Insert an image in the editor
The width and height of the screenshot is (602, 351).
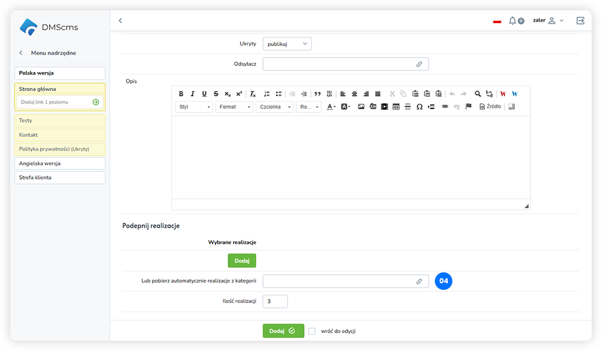click(361, 107)
